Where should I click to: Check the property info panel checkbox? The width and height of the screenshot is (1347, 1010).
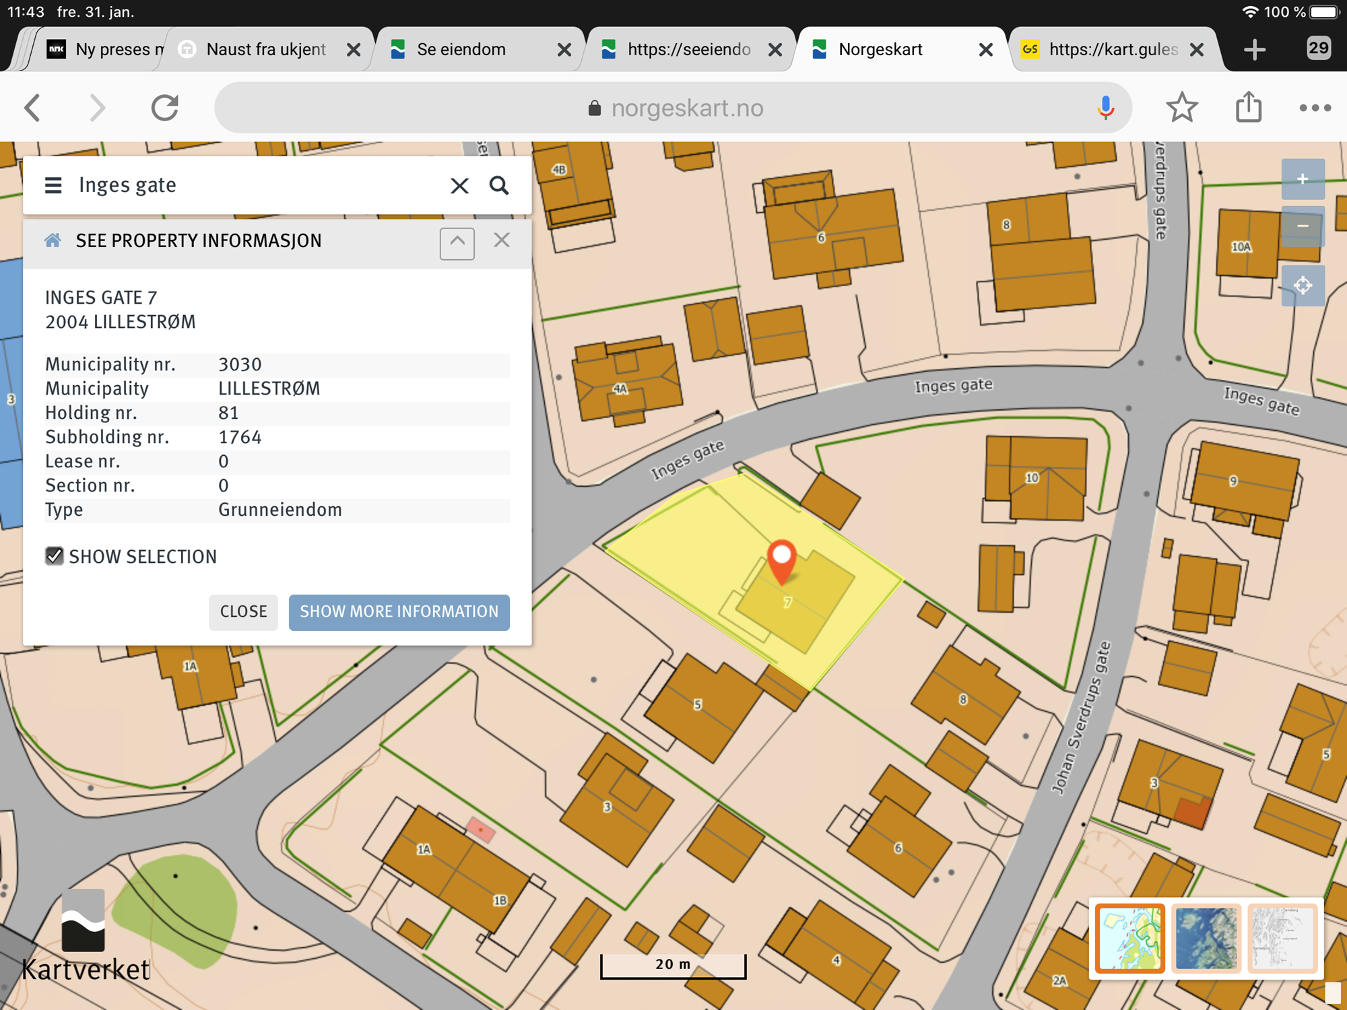pos(54,556)
